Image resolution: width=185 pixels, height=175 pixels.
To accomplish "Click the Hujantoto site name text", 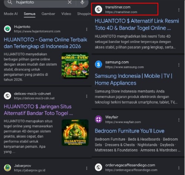I will tap(22, 27).
